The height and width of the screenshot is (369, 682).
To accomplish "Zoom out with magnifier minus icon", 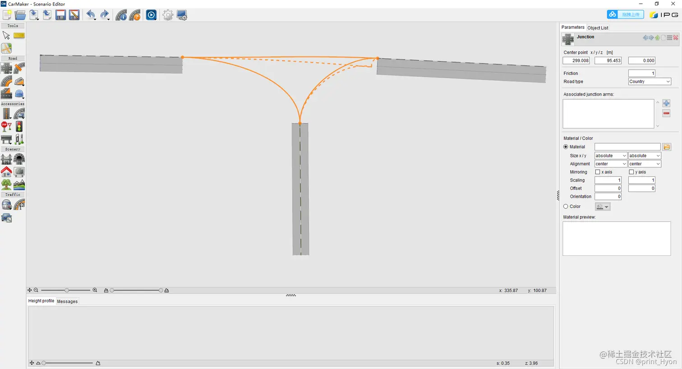I will 36,290.
